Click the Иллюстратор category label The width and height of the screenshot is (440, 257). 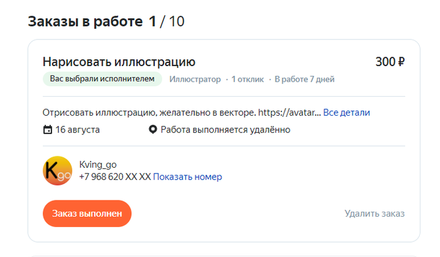click(195, 79)
